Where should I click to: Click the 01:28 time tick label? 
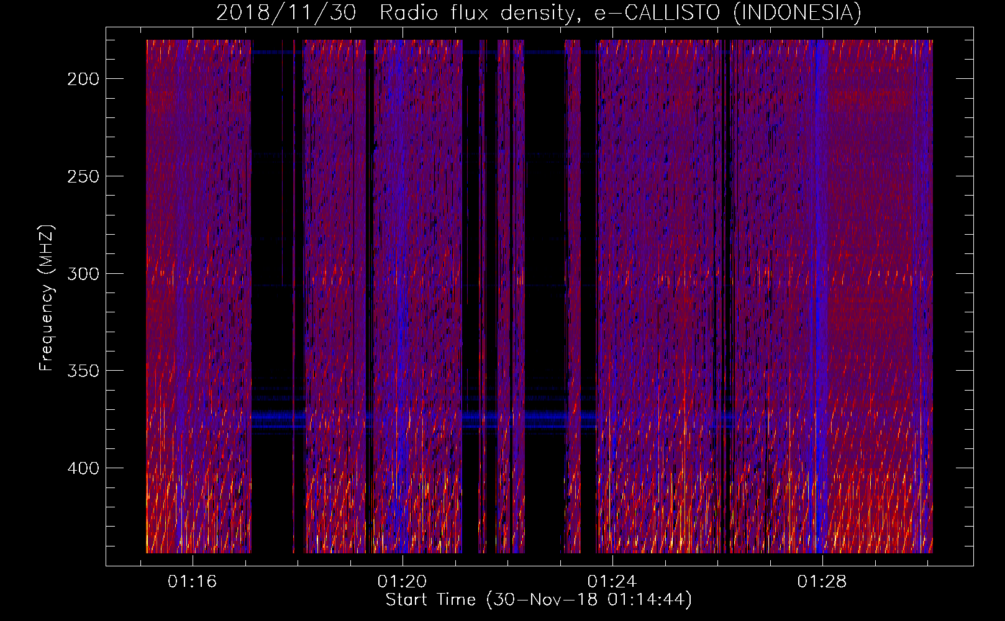tap(822, 581)
